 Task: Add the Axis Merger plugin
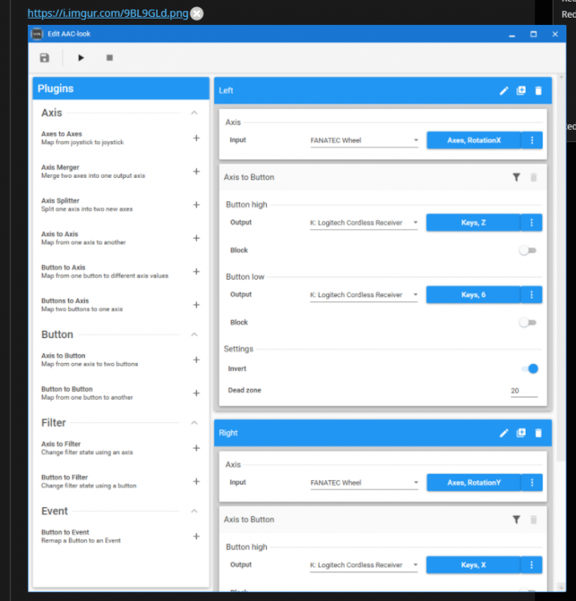tap(195, 171)
